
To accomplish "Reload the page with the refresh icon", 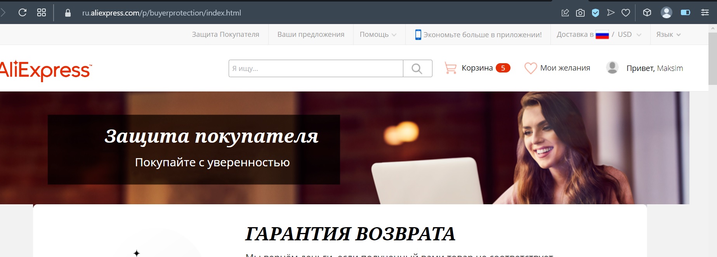I will 23,12.
